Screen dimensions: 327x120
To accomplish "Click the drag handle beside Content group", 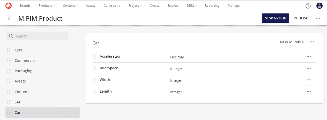I will point(9,92).
